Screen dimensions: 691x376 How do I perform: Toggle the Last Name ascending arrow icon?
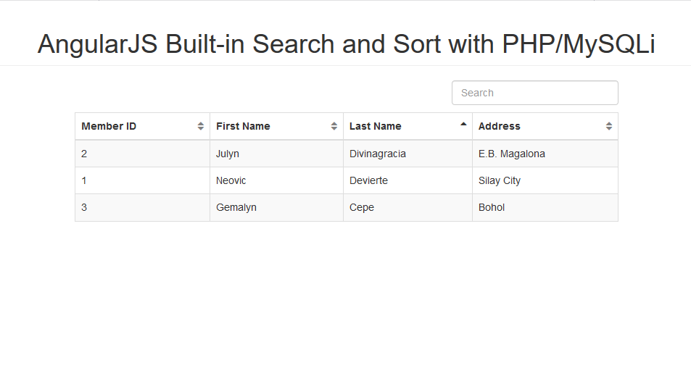click(x=463, y=125)
